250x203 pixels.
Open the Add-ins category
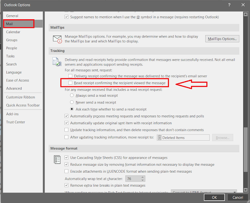click(x=23, y=114)
